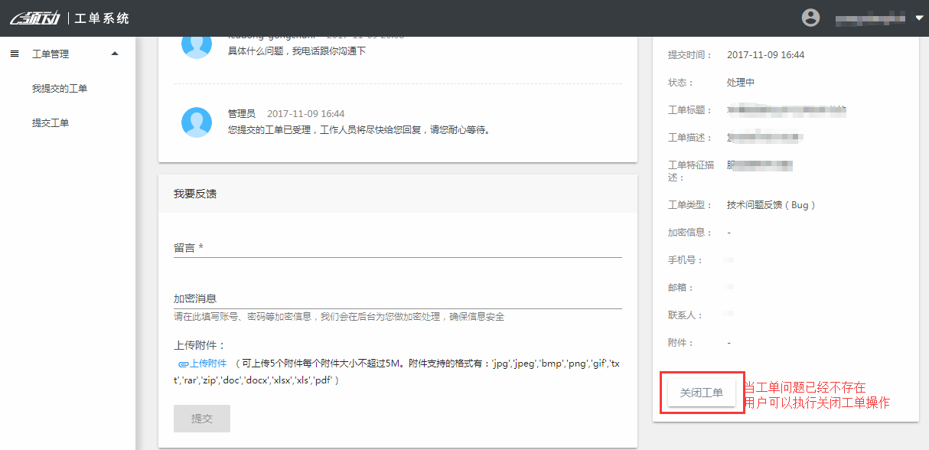Click the paperclip attachment icon
The height and width of the screenshot is (450, 929).
point(183,364)
